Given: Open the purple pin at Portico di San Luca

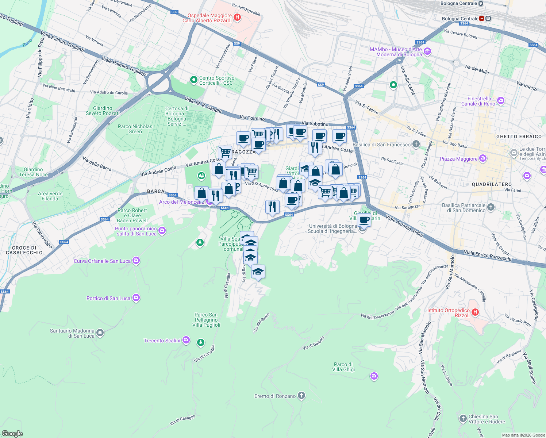Looking at the screenshot, I should pyautogui.click(x=136, y=298).
